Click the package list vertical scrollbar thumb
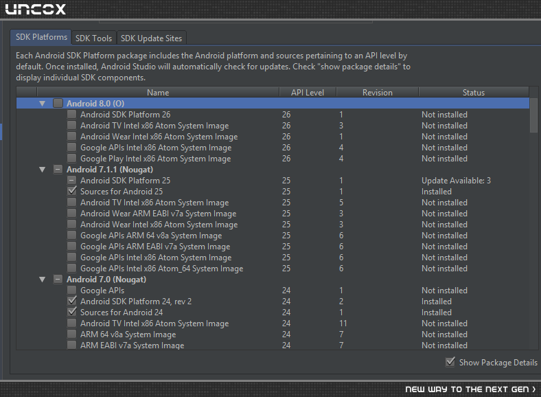541x397 pixels. click(533, 115)
